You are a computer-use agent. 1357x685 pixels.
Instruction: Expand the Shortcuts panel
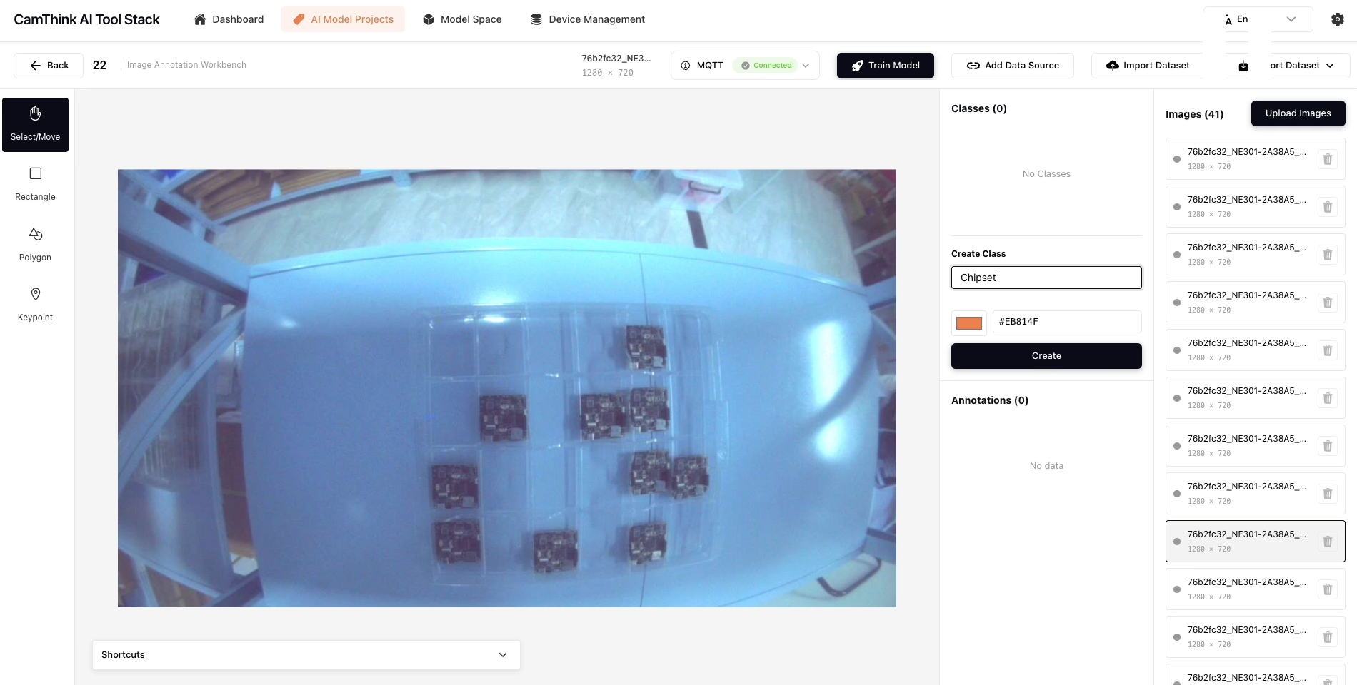point(306,655)
